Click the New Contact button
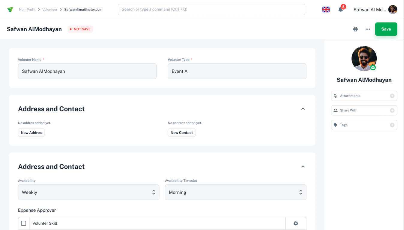Screen dimensions: 404x230 182,133
